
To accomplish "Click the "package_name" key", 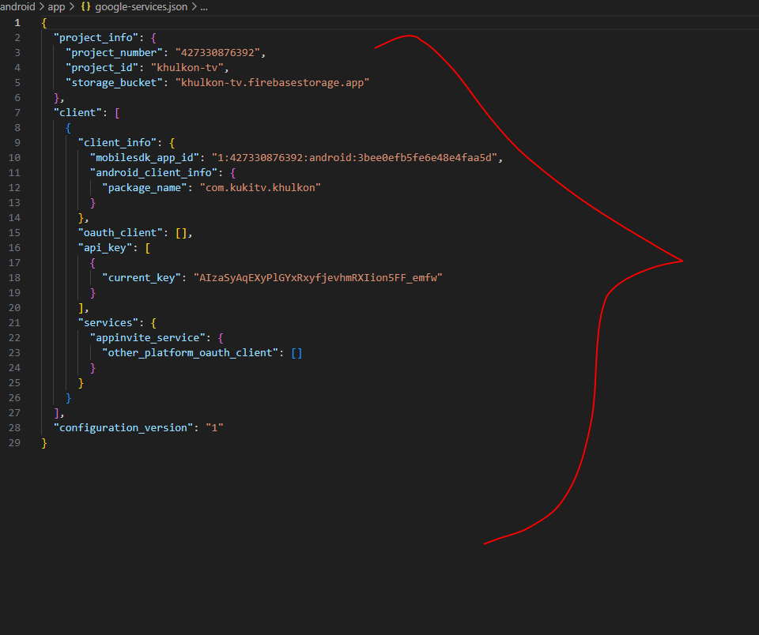I will 145,188.
